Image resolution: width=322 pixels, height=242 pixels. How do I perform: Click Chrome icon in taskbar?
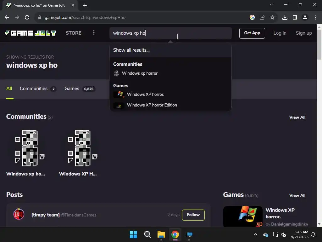click(x=175, y=234)
